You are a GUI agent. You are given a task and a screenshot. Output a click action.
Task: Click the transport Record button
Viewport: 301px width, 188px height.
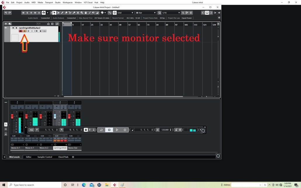[x=125, y=130]
